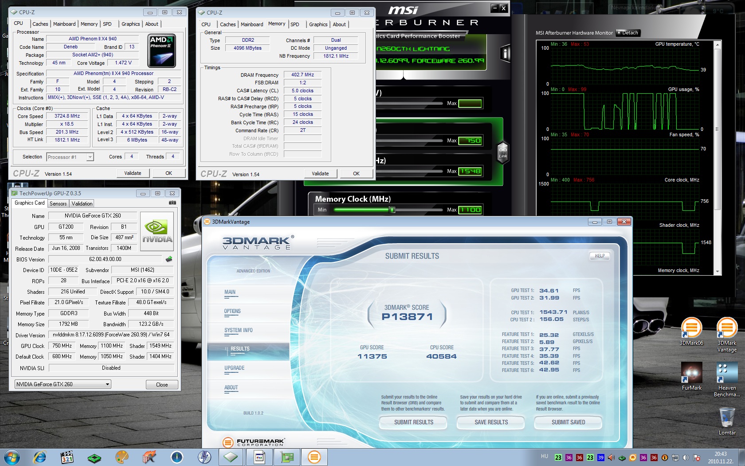This screenshot has width=745, height=466.
Task: Click the CPU-Z Core Speed value 3724.8 MHz
Action: (x=67, y=116)
